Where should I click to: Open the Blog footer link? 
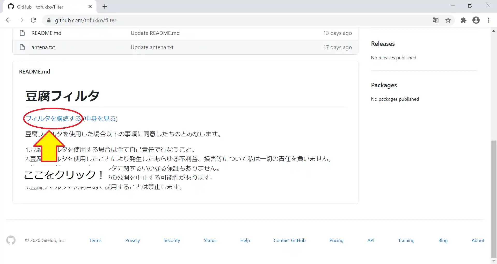click(x=443, y=240)
